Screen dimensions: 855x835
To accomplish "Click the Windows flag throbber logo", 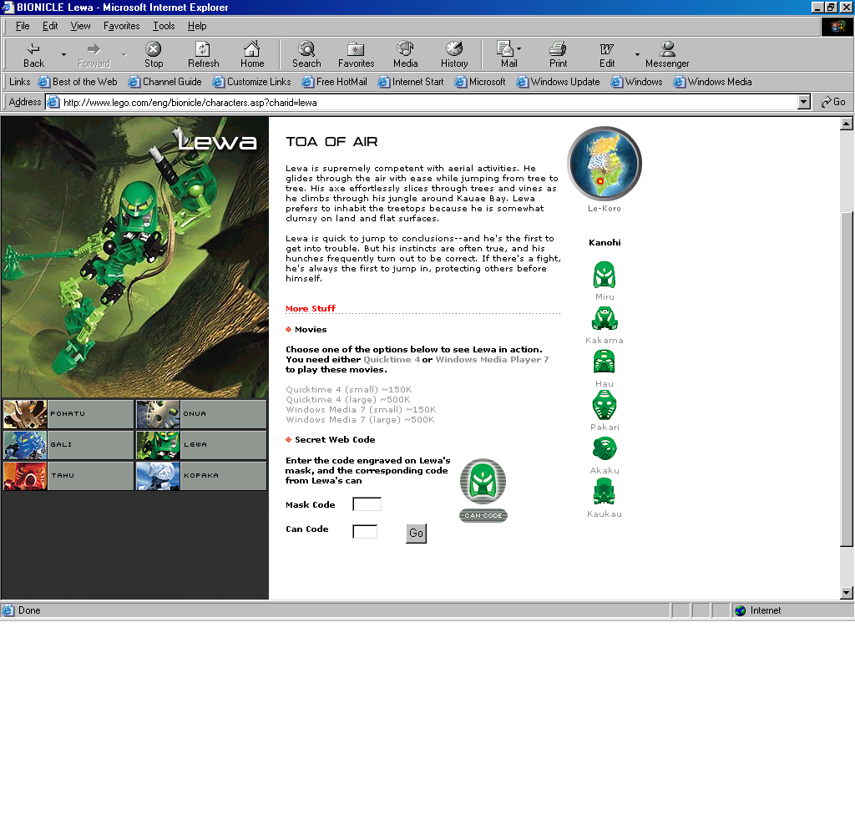I will (837, 26).
